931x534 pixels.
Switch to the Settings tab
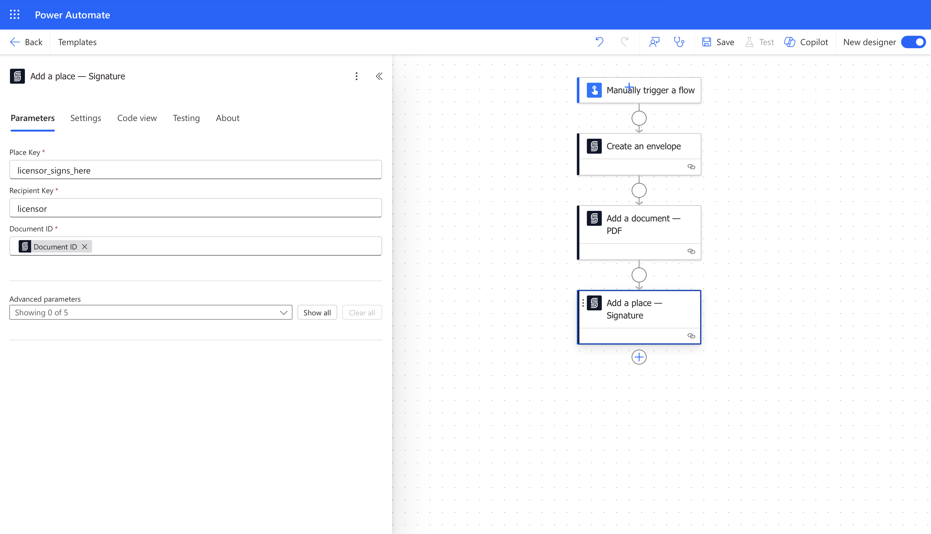(x=86, y=118)
